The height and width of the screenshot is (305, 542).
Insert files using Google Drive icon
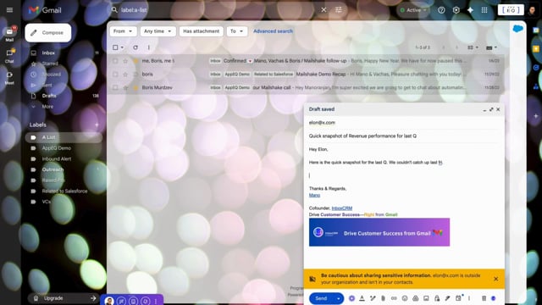(416, 298)
